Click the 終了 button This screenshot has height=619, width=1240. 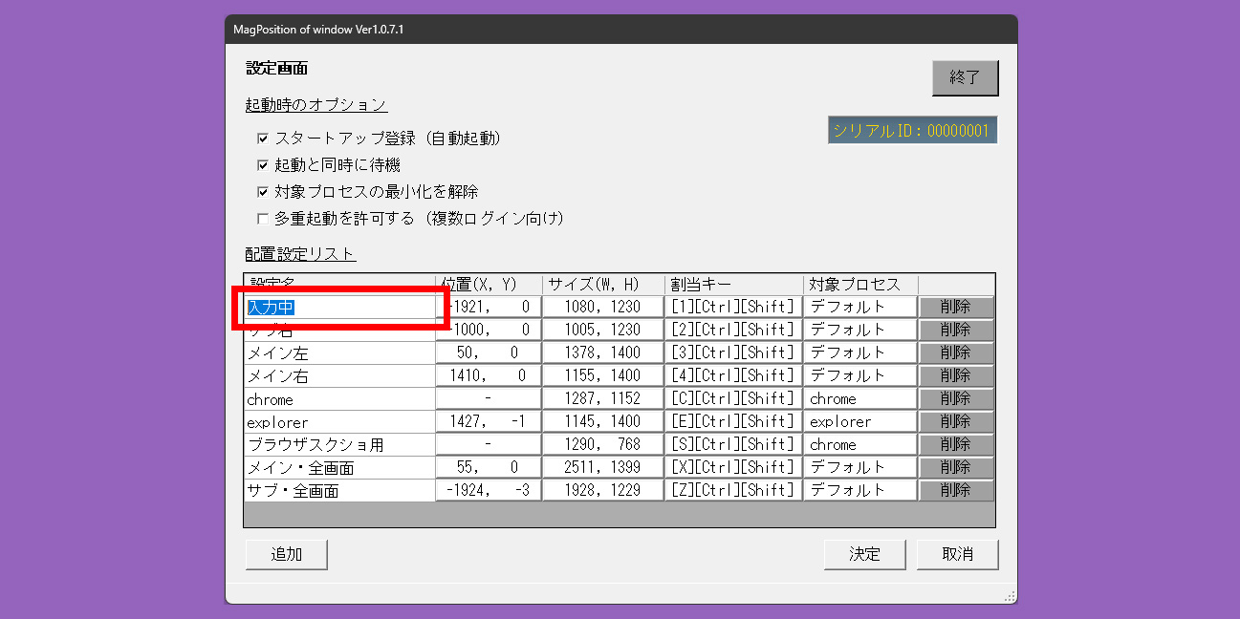(965, 78)
